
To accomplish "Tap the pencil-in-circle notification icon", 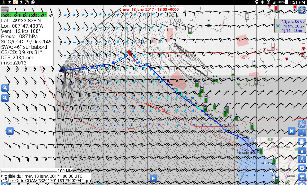I will point(27,2).
